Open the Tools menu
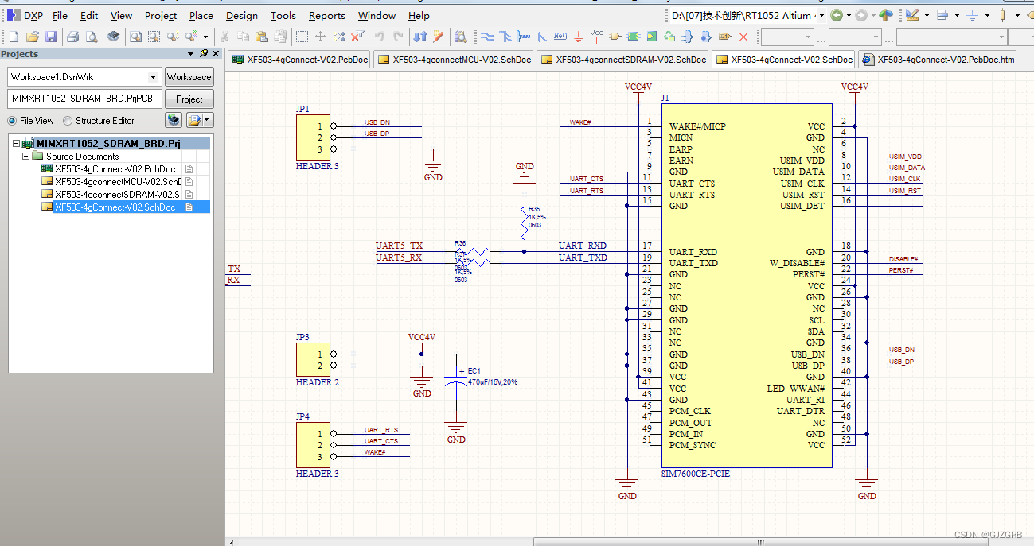 283,15
